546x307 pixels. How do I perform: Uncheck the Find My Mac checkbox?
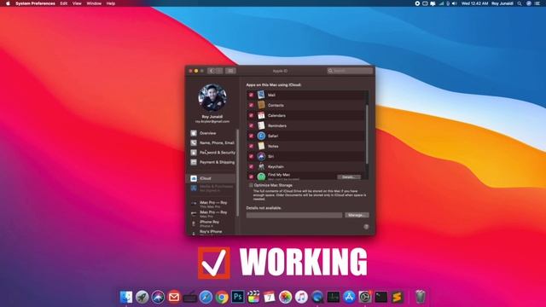[251, 177]
